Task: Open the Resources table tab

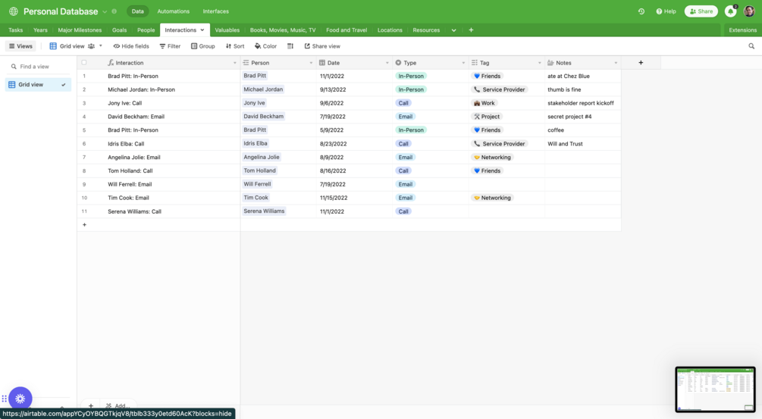Action: click(426, 30)
